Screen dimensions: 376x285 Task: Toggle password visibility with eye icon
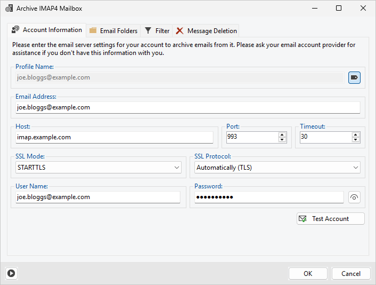[x=354, y=197]
